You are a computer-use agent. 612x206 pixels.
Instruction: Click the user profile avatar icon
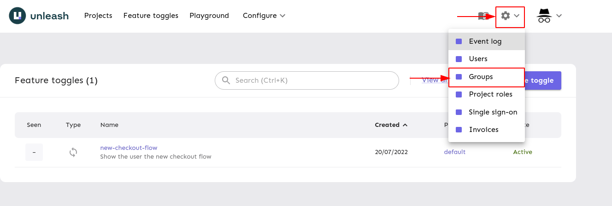pyautogui.click(x=544, y=16)
